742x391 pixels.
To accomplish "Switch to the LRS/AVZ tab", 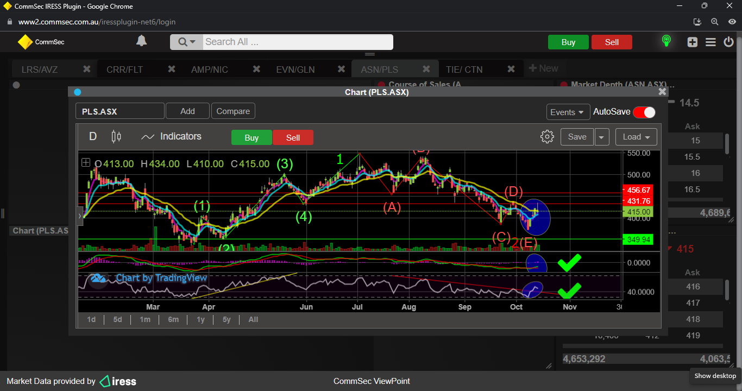I will point(40,70).
